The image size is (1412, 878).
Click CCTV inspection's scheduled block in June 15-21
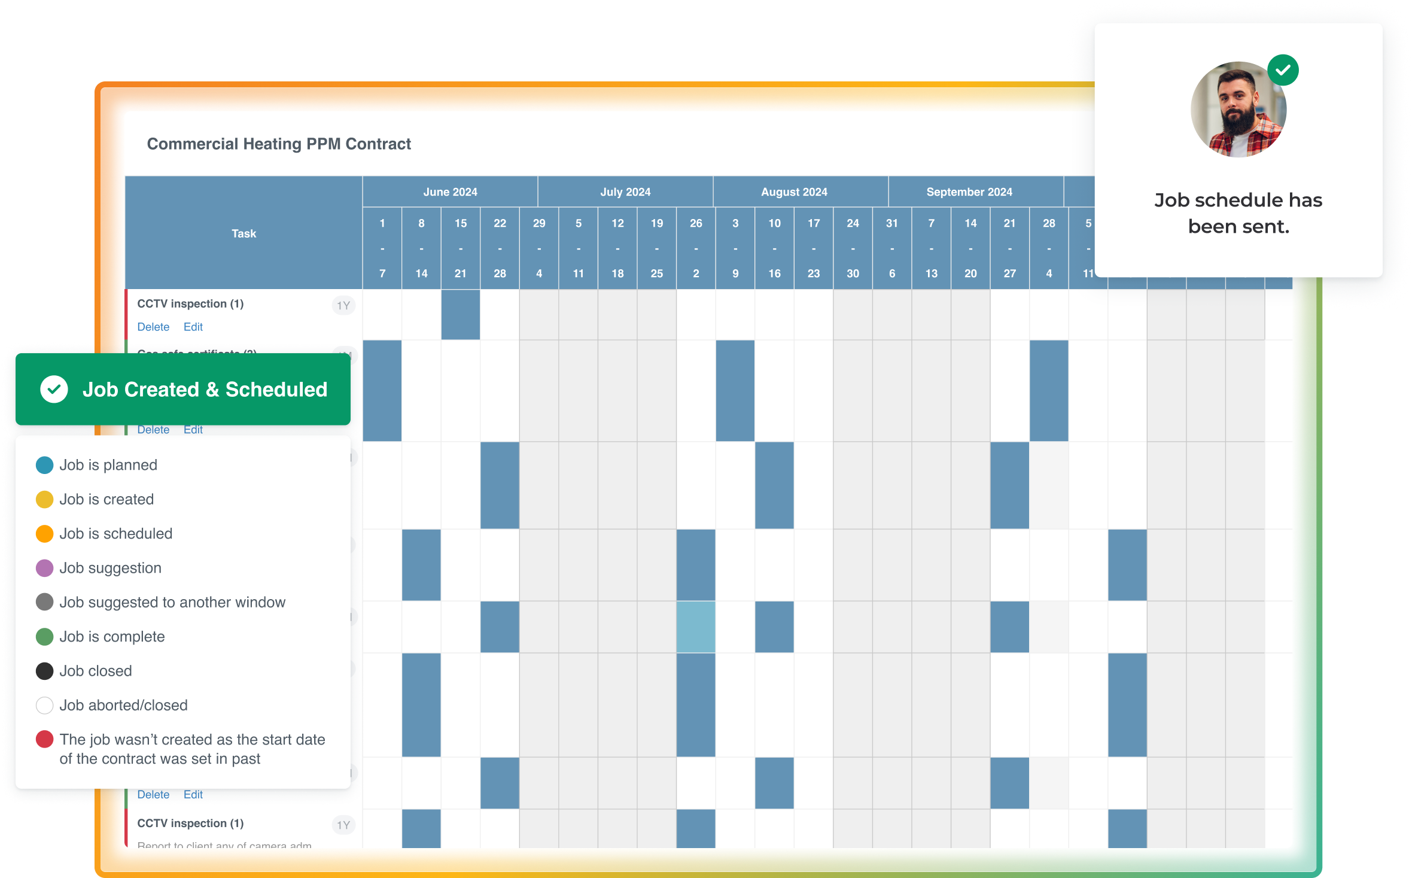[x=460, y=315]
